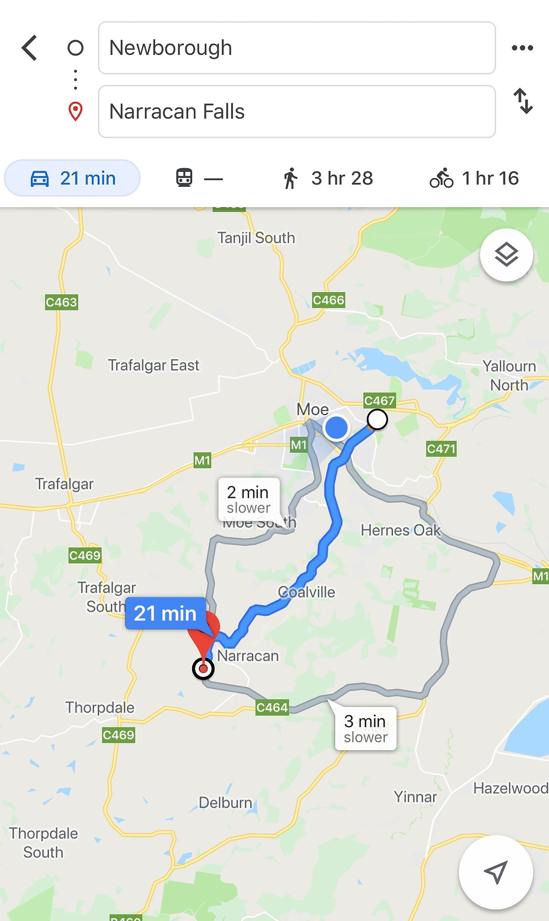This screenshot has width=549, height=921.
Task: Choose the 3 min slower alternate route
Action: [x=366, y=728]
